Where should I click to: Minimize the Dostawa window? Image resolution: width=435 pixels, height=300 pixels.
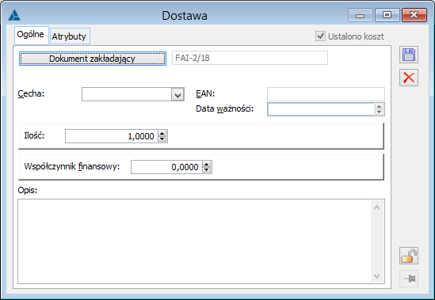(360, 15)
